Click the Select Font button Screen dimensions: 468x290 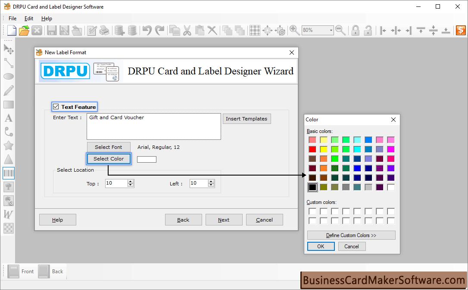pyautogui.click(x=109, y=147)
